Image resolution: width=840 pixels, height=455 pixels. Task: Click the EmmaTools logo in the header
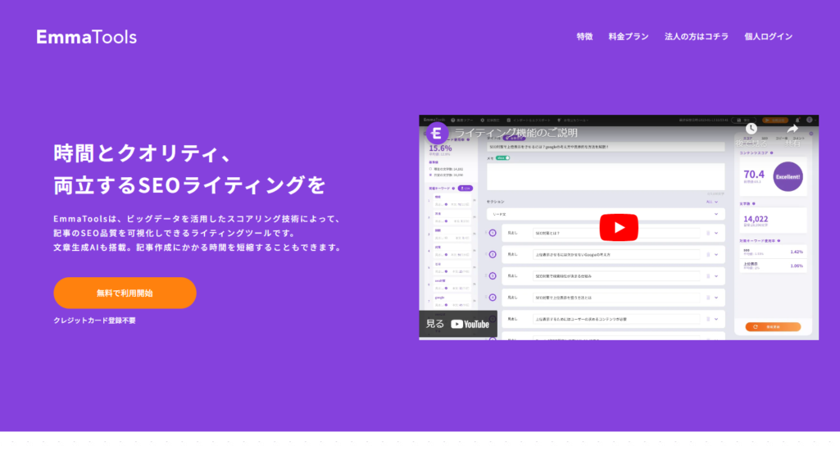tap(86, 37)
